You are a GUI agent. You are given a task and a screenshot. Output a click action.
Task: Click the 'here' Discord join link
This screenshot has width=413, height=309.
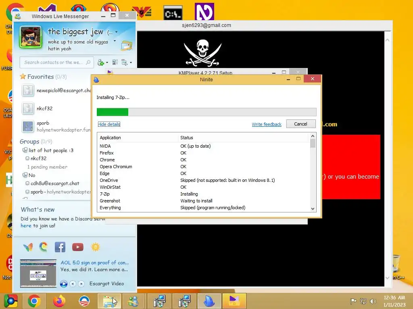26,225
